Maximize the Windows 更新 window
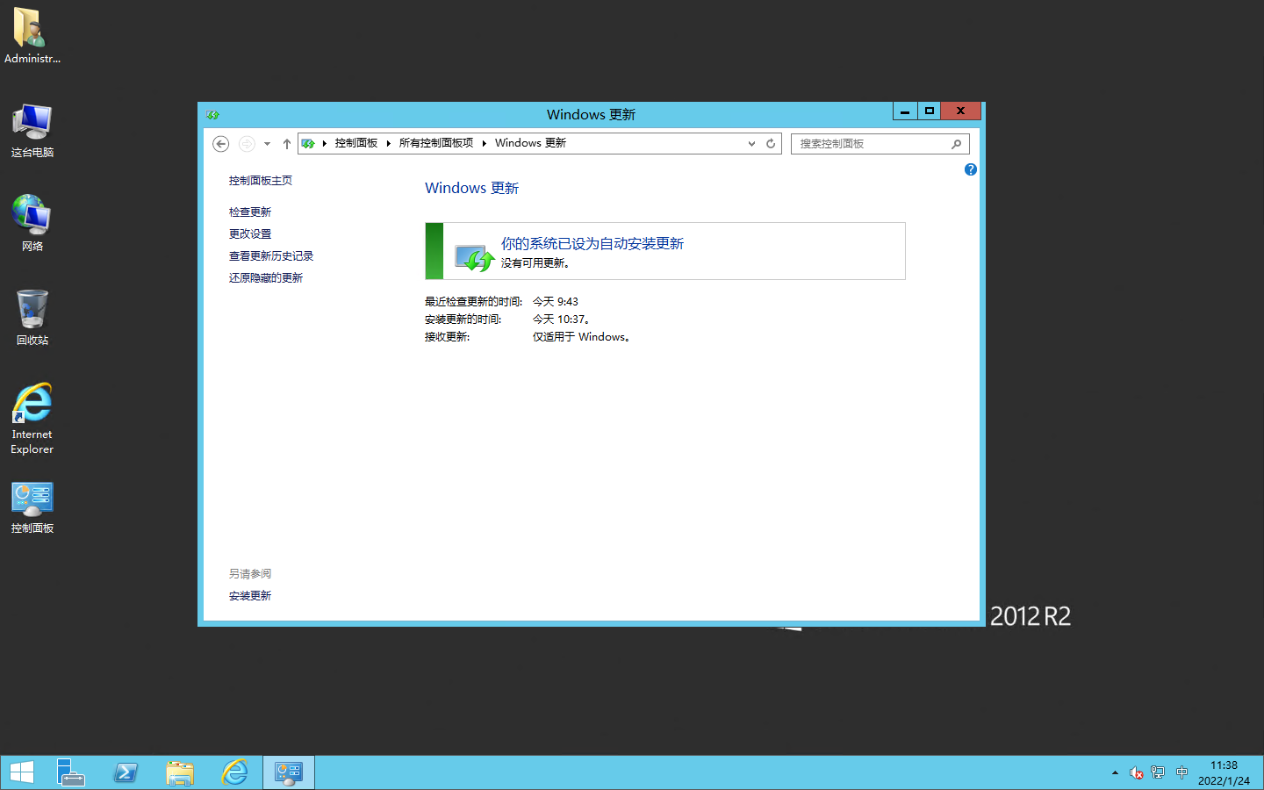 point(929,111)
